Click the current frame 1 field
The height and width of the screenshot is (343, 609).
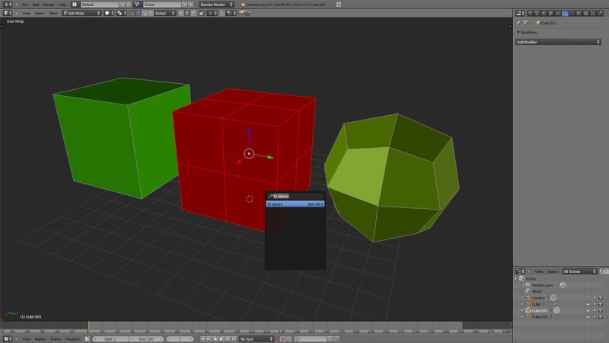pos(180,338)
